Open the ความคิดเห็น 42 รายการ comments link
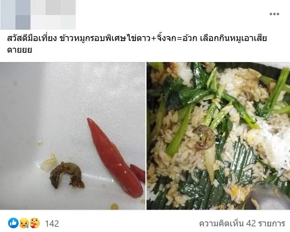 pos(242,223)
